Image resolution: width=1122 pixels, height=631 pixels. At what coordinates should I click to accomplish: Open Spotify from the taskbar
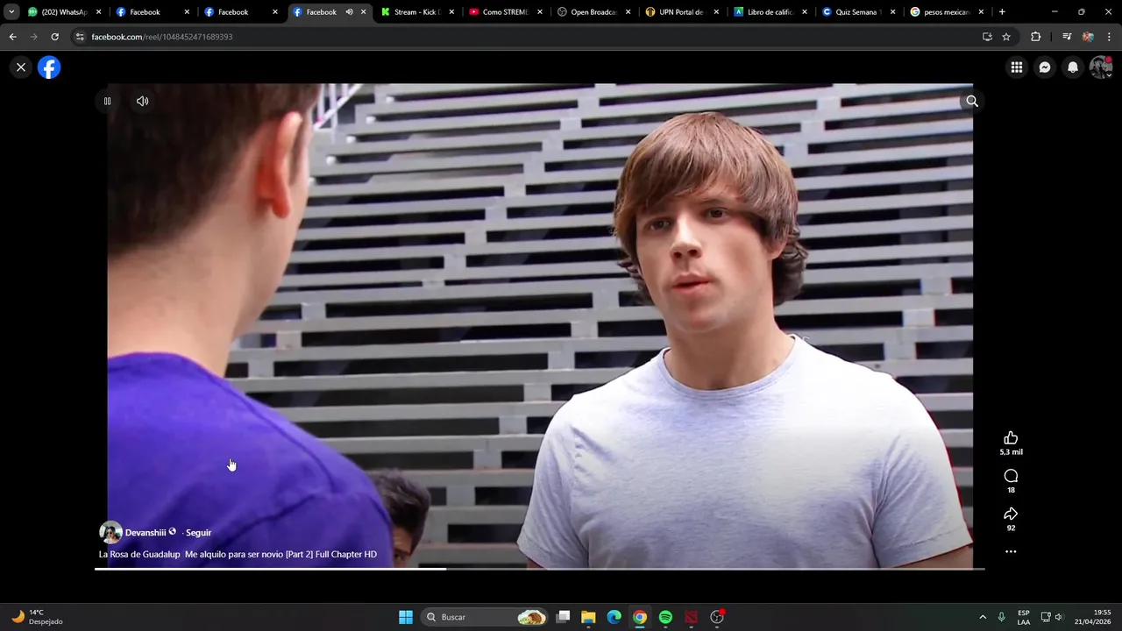(665, 617)
